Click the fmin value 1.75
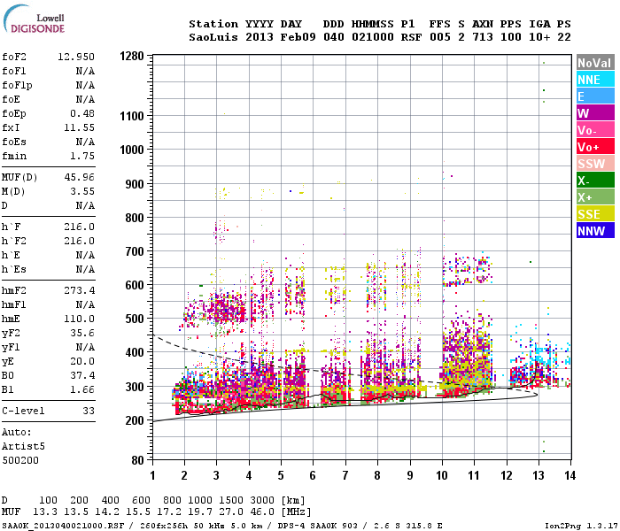 [x=82, y=156]
